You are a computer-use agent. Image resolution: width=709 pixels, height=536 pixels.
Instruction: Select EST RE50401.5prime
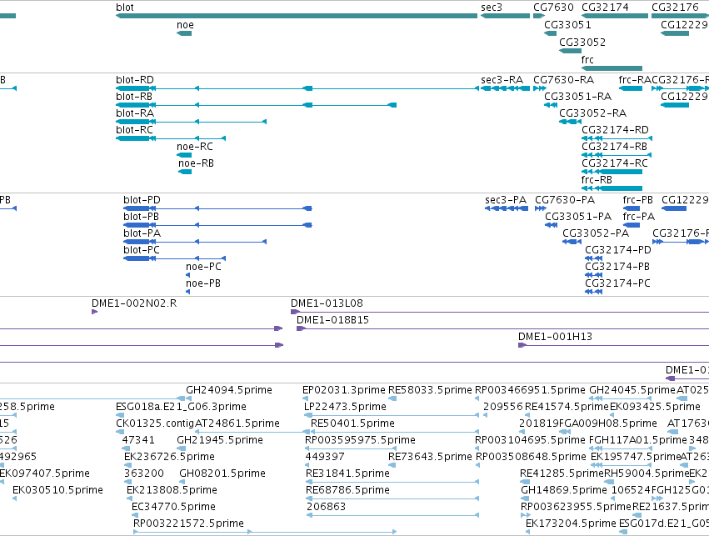[395, 432]
